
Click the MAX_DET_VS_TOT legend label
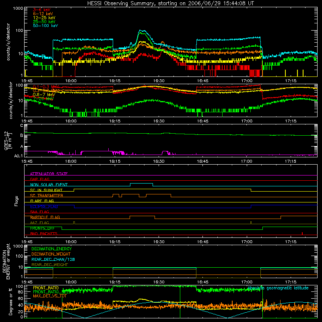(x=50, y=296)
